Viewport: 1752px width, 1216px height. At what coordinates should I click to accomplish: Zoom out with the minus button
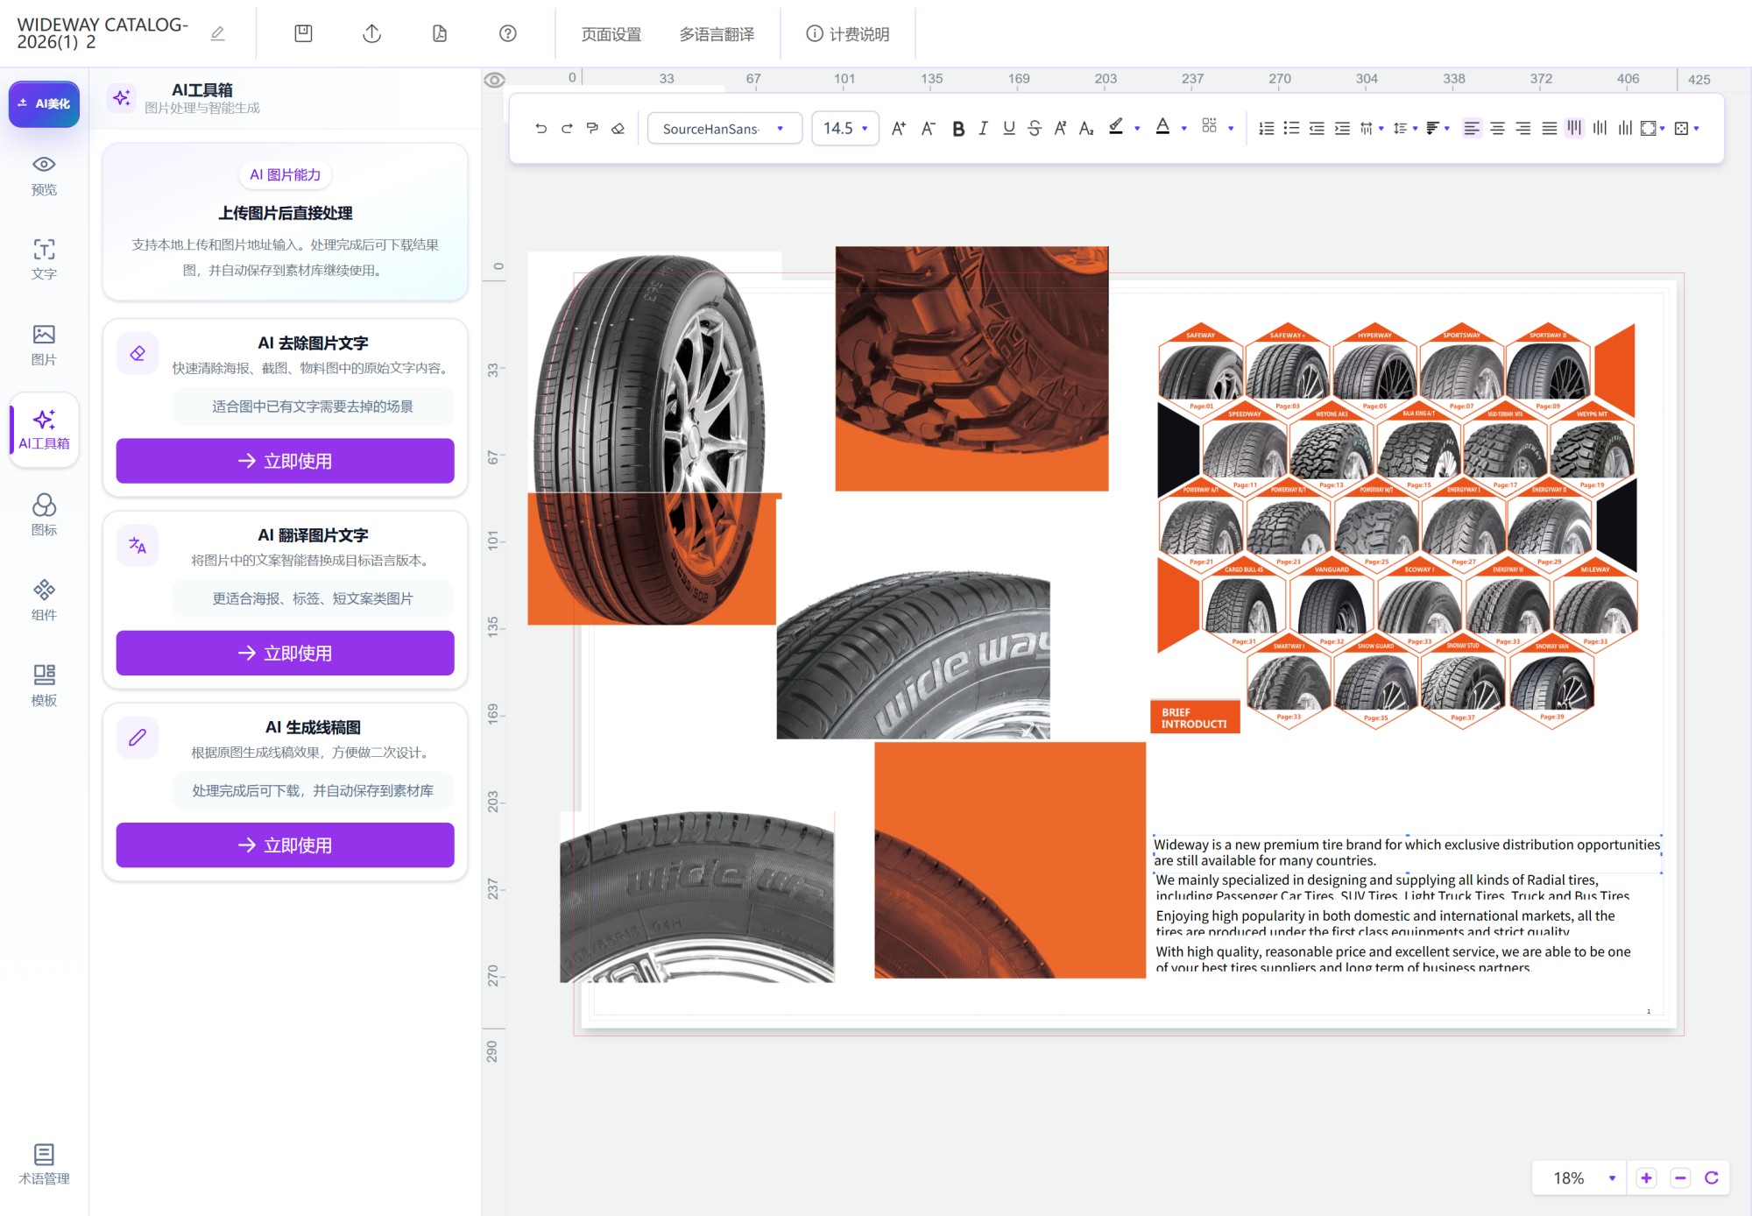click(1680, 1178)
